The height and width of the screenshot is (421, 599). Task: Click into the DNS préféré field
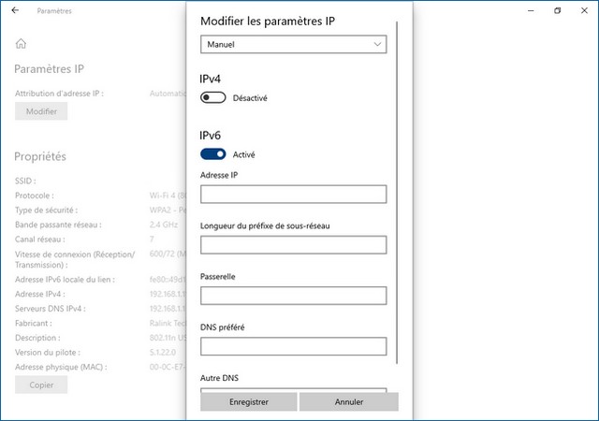pos(293,346)
